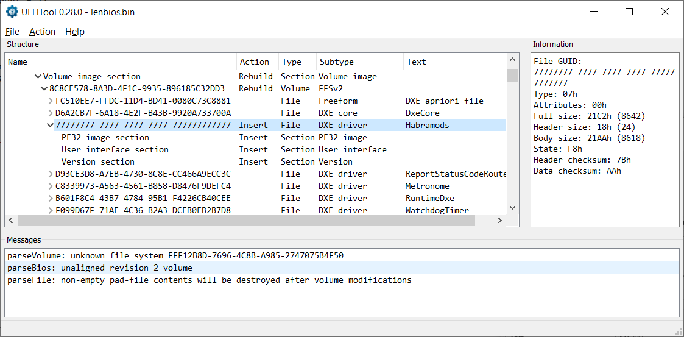Select the Version section row

97,162
